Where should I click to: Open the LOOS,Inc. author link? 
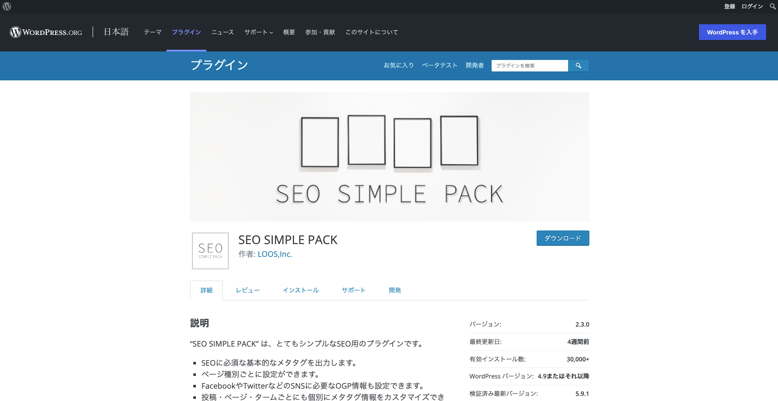(x=274, y=254)
